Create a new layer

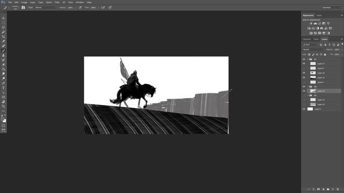333,189
